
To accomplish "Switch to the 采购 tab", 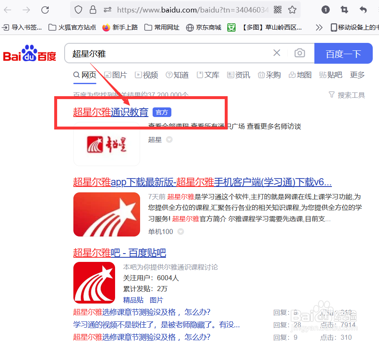I will tap(269, 75).
